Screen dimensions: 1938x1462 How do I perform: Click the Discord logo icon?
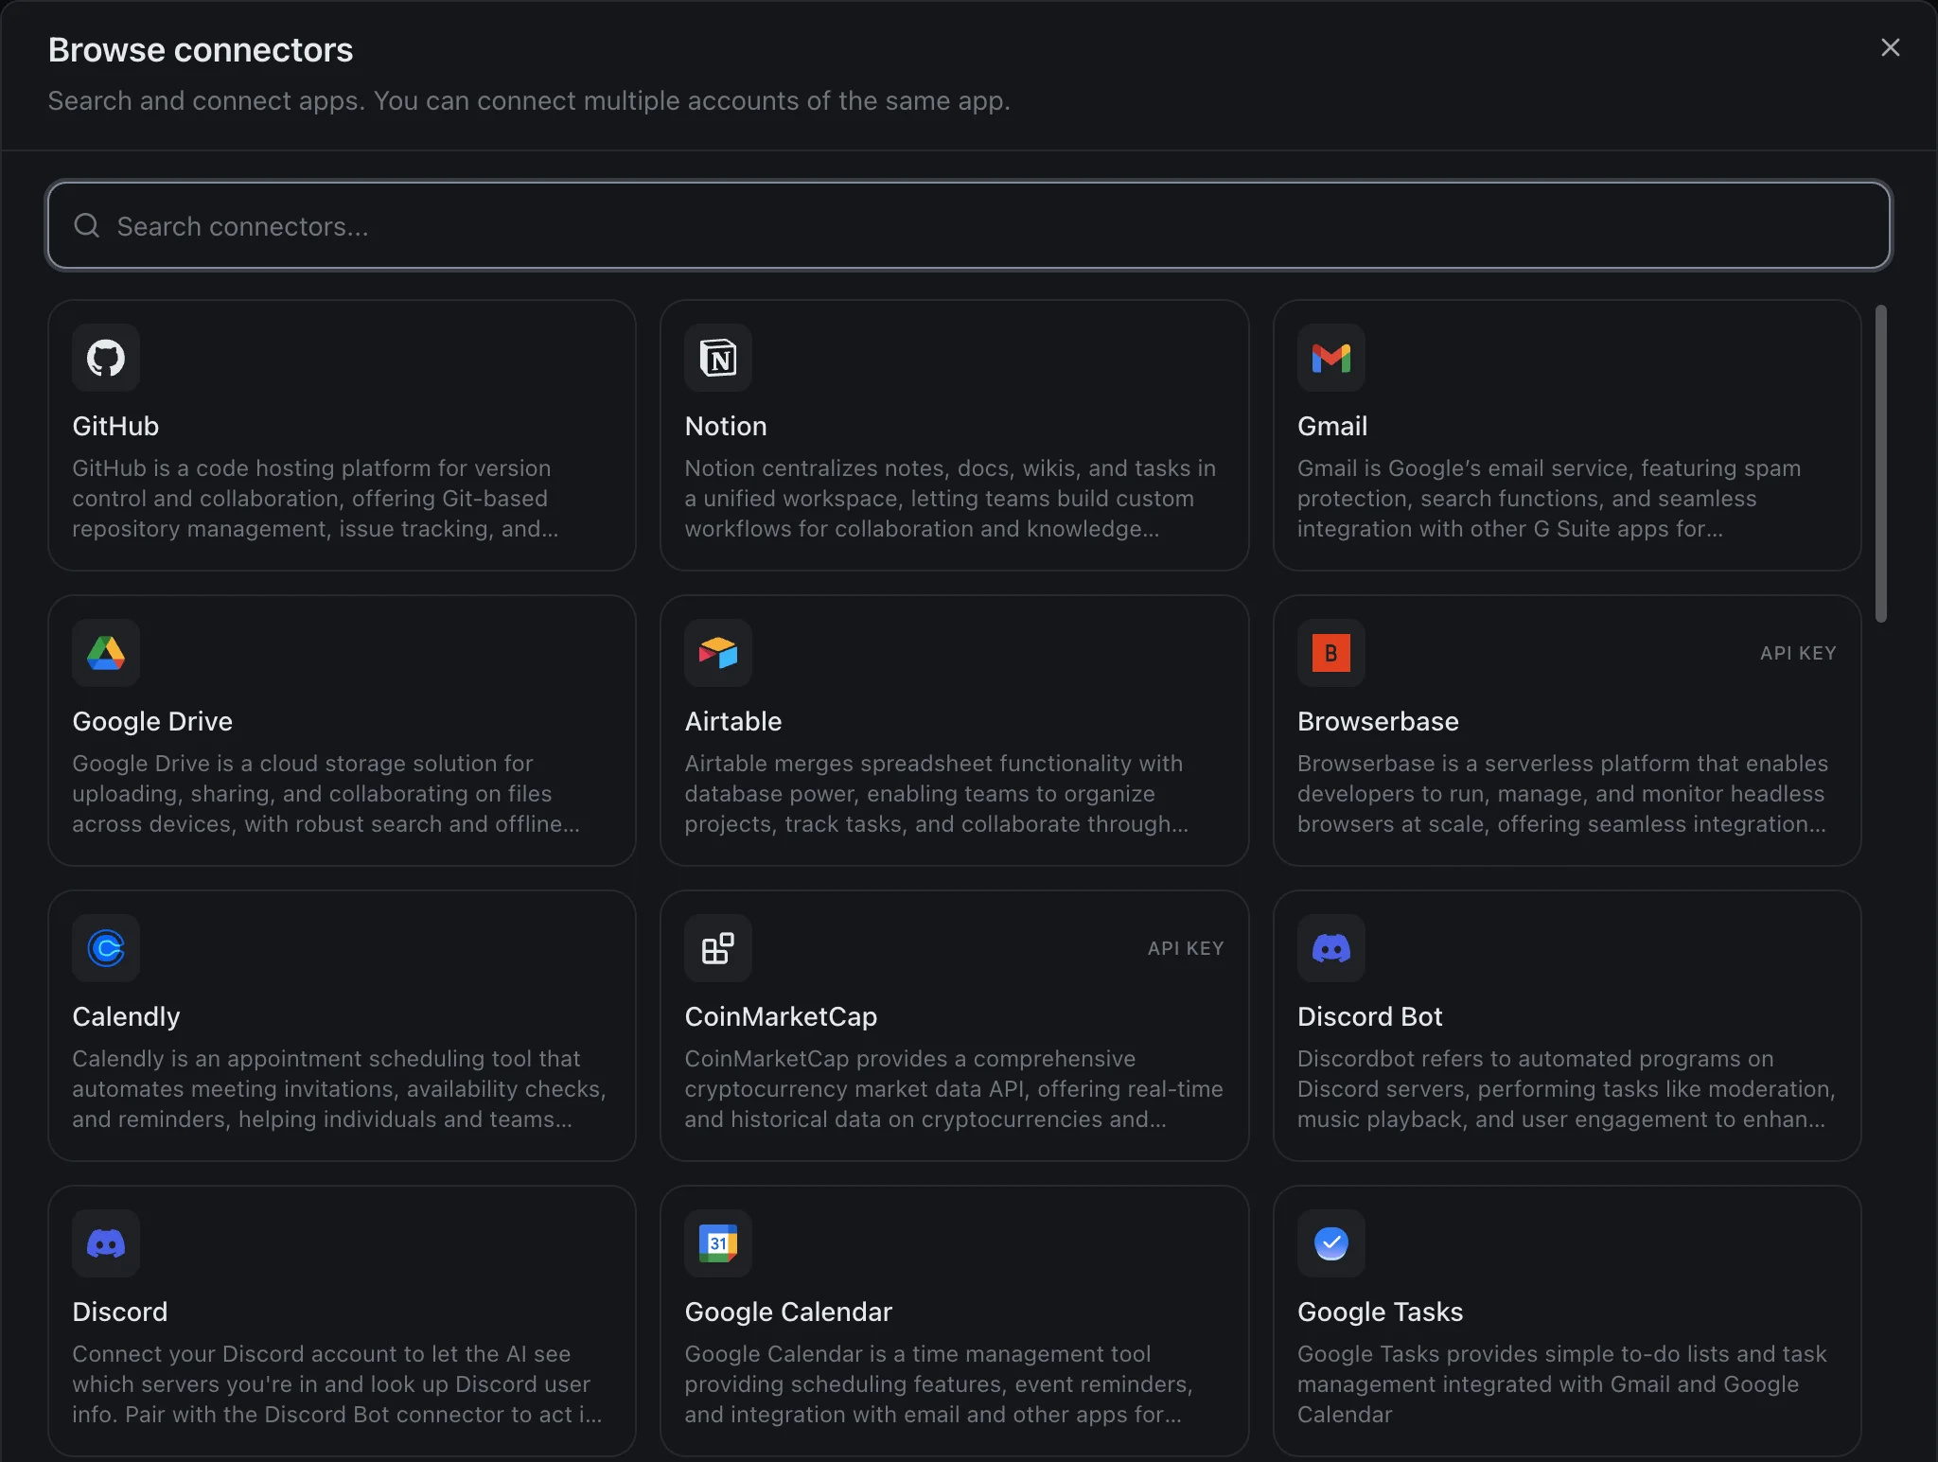pos(106,1243)
